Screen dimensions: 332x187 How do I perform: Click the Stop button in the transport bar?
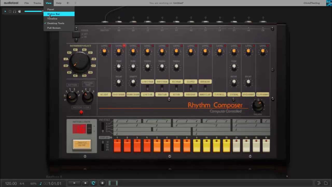coord(85,183)
